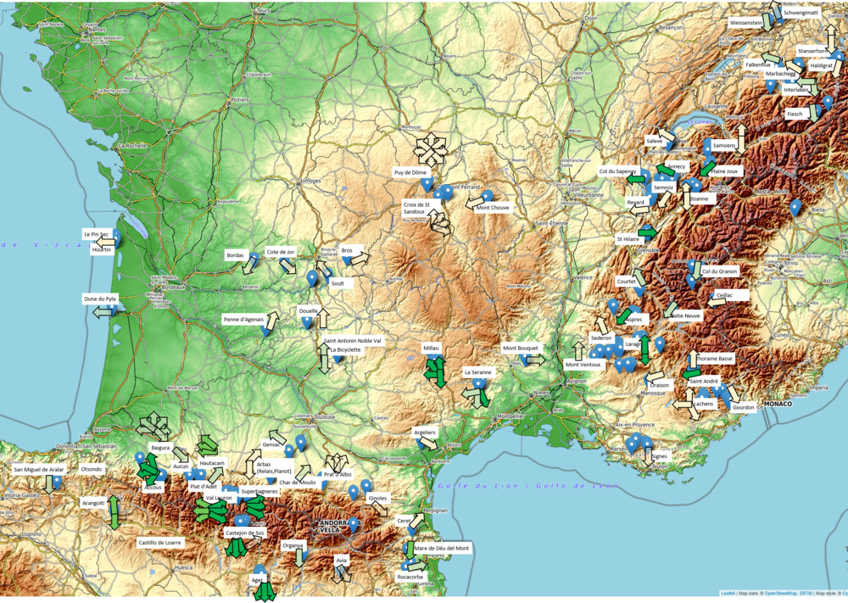Select the map marker next to Mont Chouve
The height and width of the screenshot is (603, 848).
click(487, 197)
